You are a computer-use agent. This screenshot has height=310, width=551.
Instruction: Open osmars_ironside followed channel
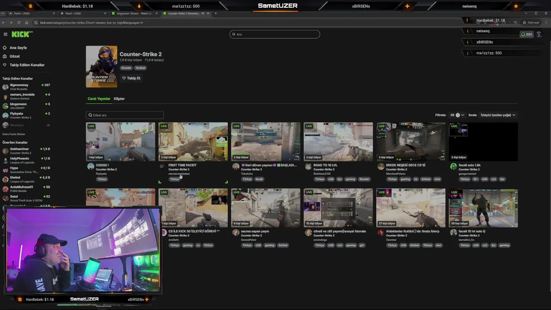[26, 96]
